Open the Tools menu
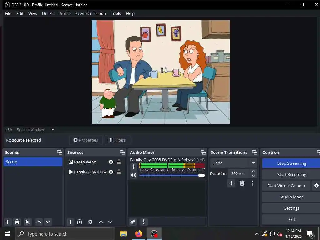 116,13
